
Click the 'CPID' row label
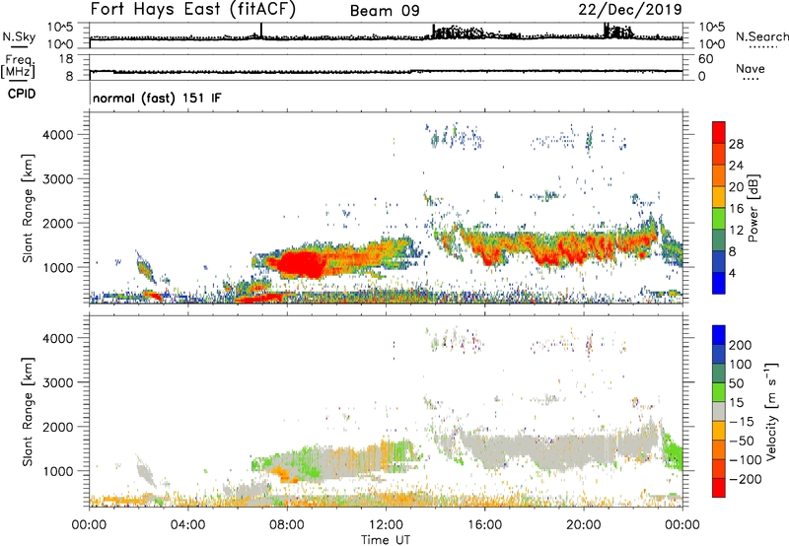pyautogui.click(x=22, y=94)
